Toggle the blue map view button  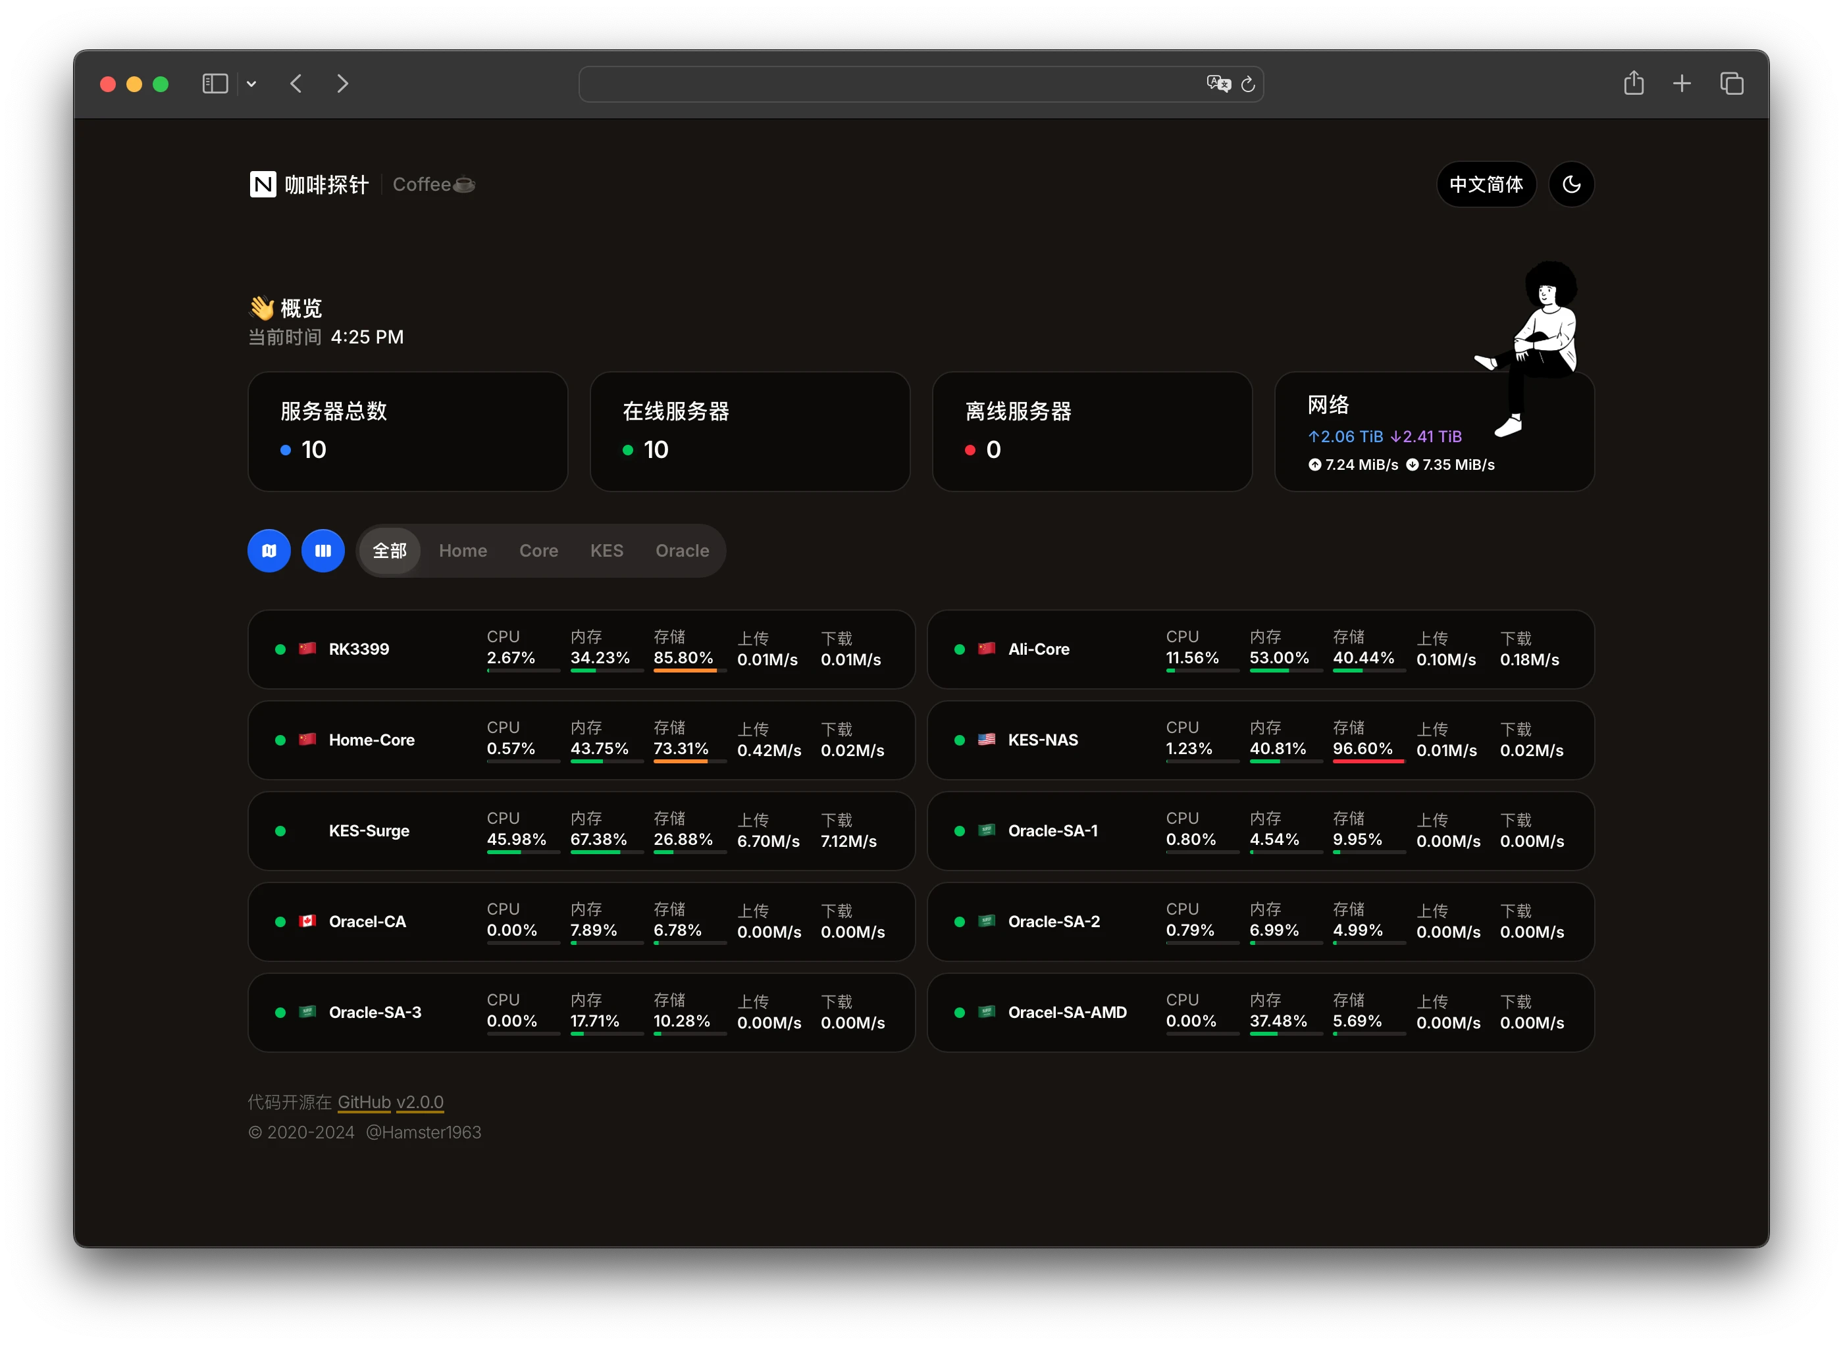[x=269, y=551]
